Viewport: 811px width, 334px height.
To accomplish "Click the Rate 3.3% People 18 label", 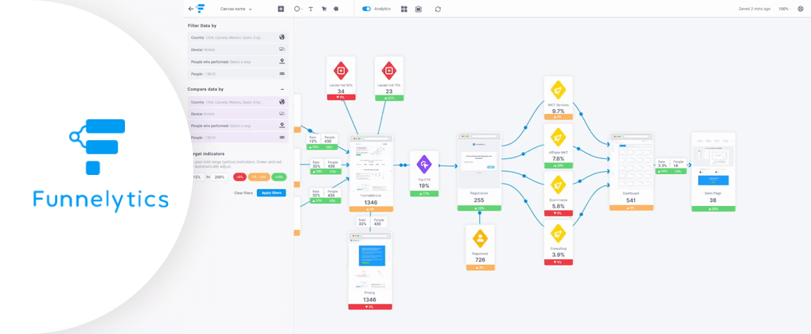I will tap(671, 163).
